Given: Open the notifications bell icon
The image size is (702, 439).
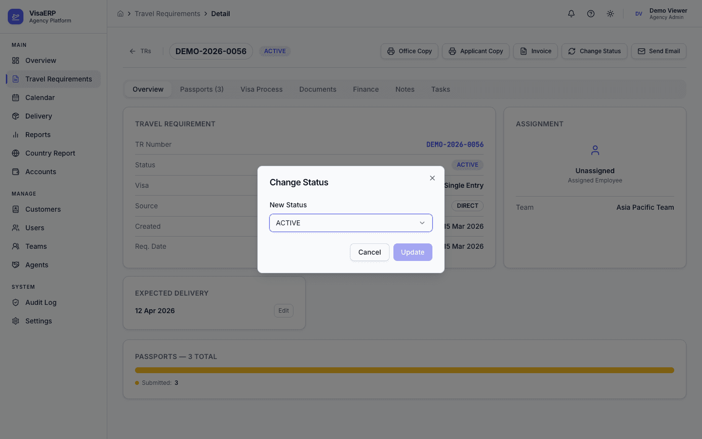Looking at the screenshot, I should coord(571,14).
